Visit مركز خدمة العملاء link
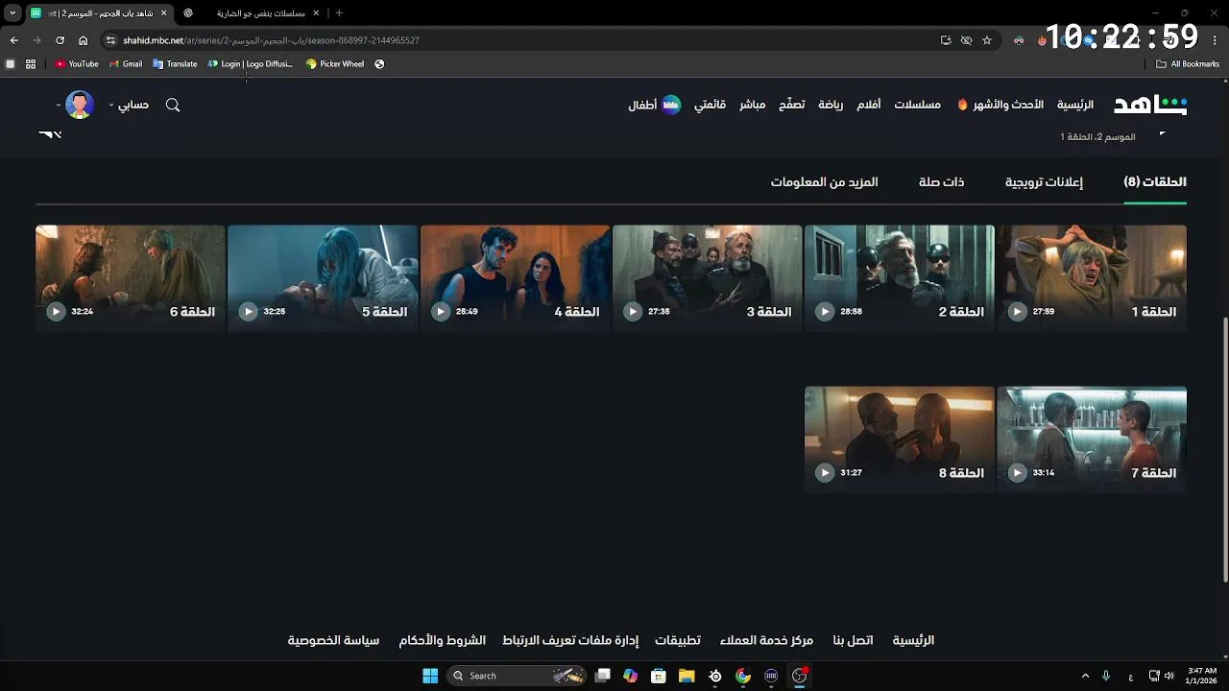 point(767,640)
